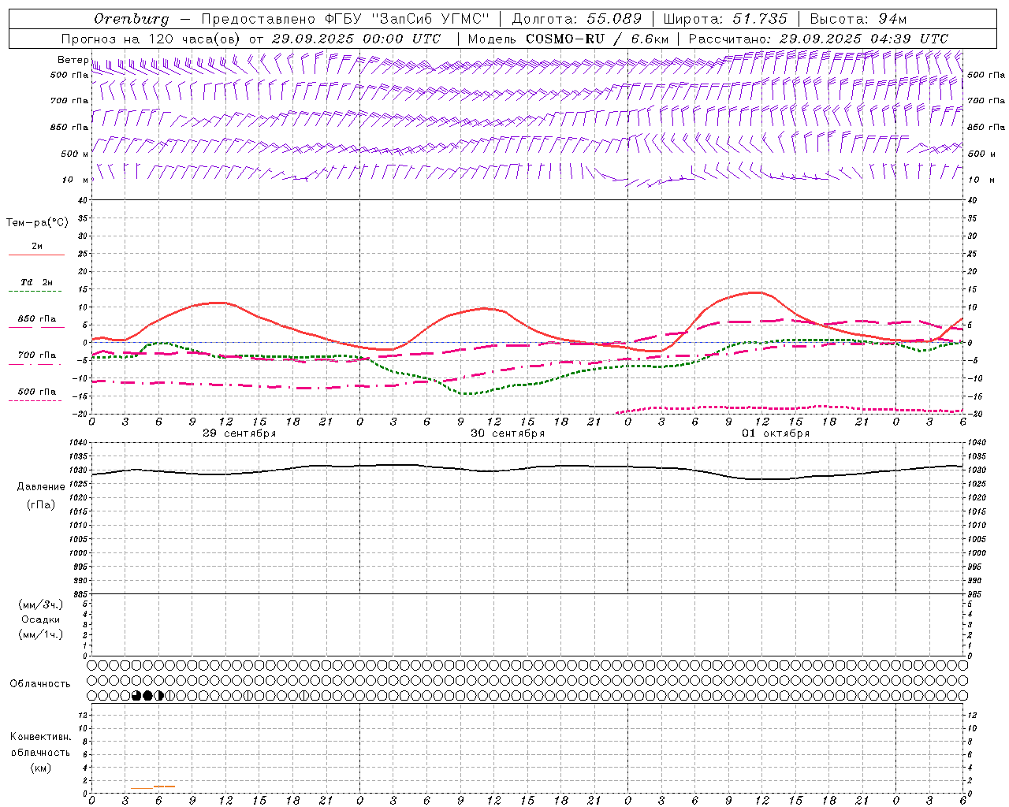Click the "Рассчитано: 29.09.2025 04:39 UTC" timestamp

click(x=818, y=39)
